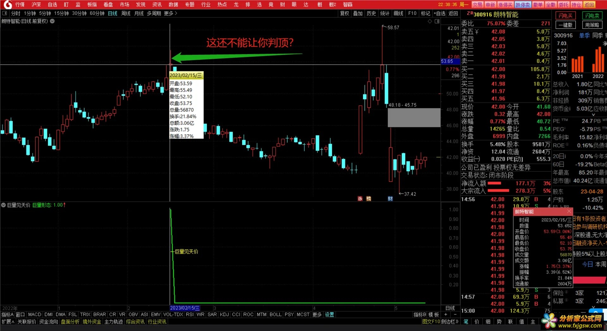Select the 笔 tick detail tab
This screenshot has width=607, height=331.
click(466, 322)
